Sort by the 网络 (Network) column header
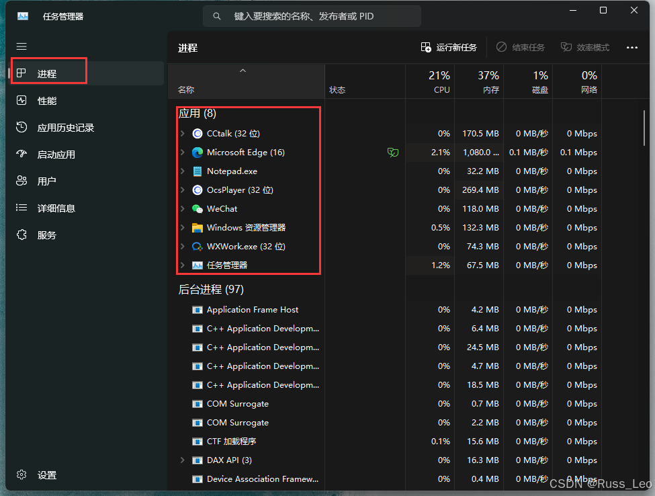The height and width of the screenshot is (496, 655). (577, 81)
